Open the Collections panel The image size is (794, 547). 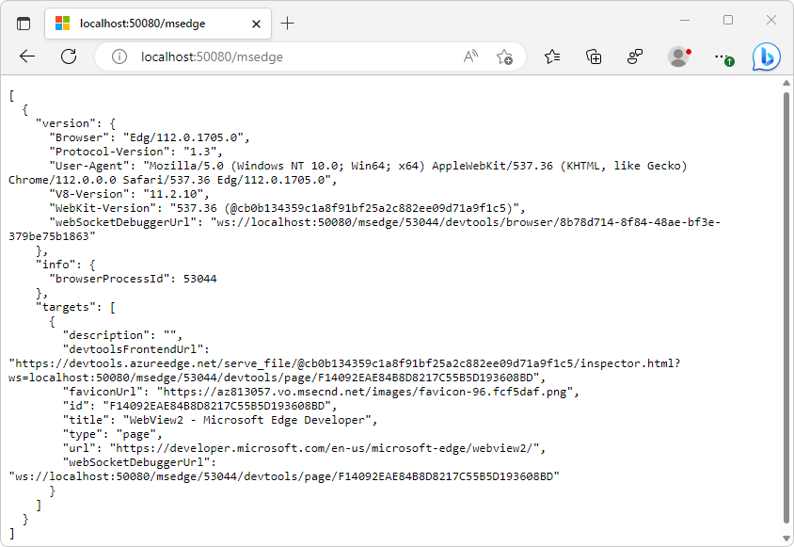pyautogui.click(x=593, y=56)
